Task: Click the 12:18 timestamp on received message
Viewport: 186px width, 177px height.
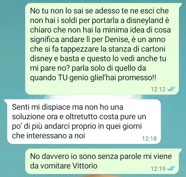Action: [x=149, y=139]
